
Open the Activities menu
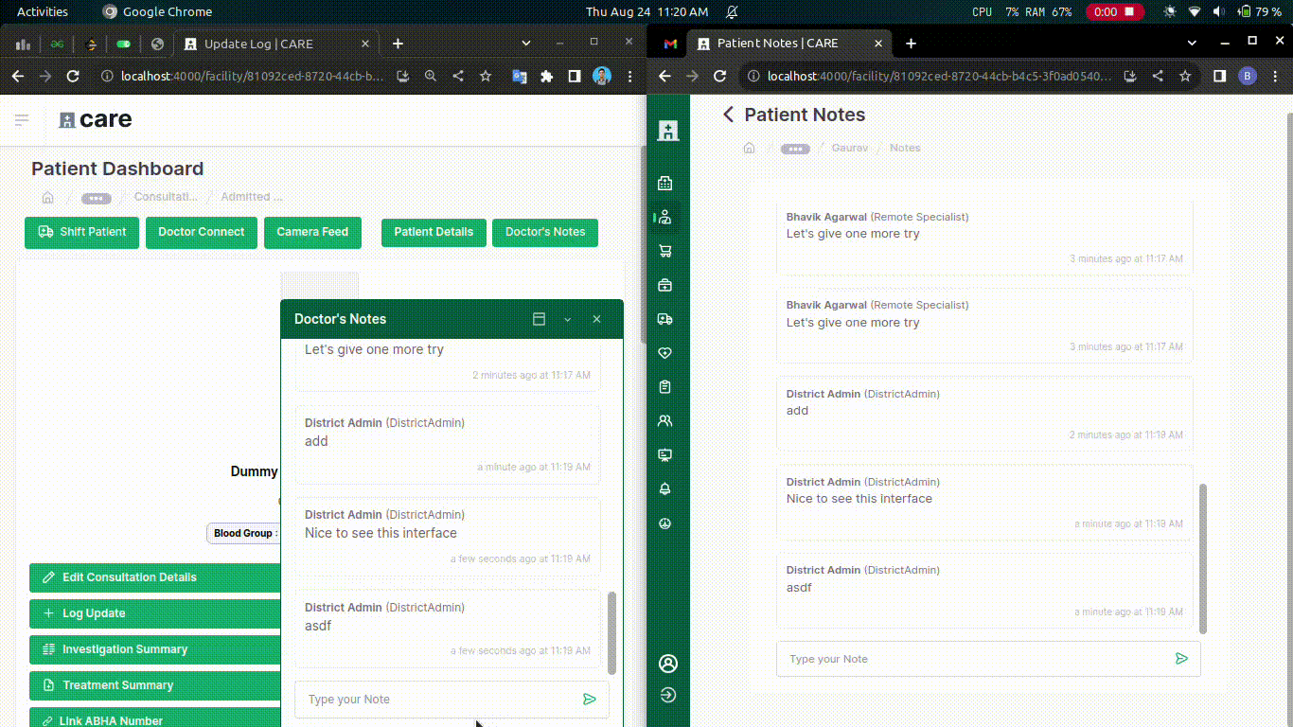click(x=41, y=11)
